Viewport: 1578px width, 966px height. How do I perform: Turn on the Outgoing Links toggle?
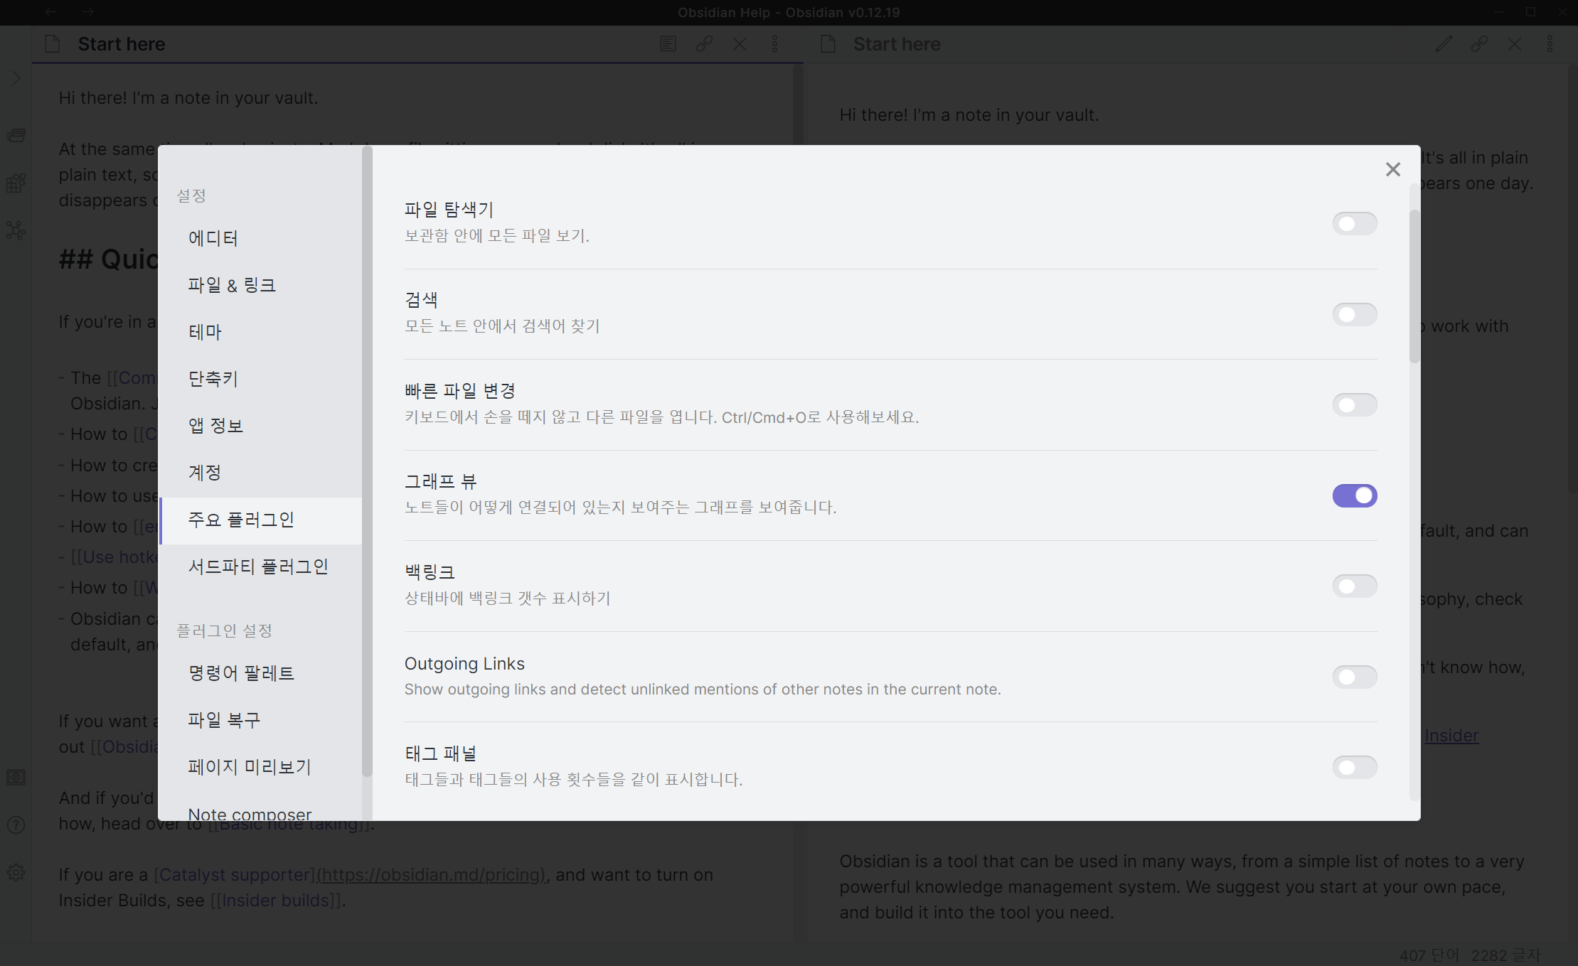pos(1354,677)
